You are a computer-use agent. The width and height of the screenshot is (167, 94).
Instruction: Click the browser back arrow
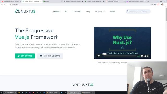2,5
